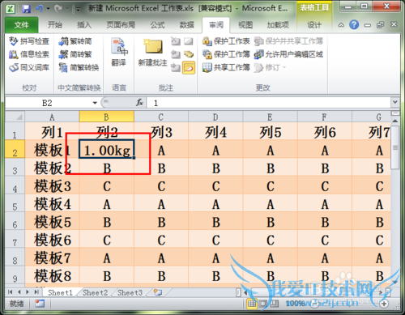Image resolution: width=405 pixels, height=315 pixels.
Task: Open the 文件 file tab
Action: click(x=21, y=25)
